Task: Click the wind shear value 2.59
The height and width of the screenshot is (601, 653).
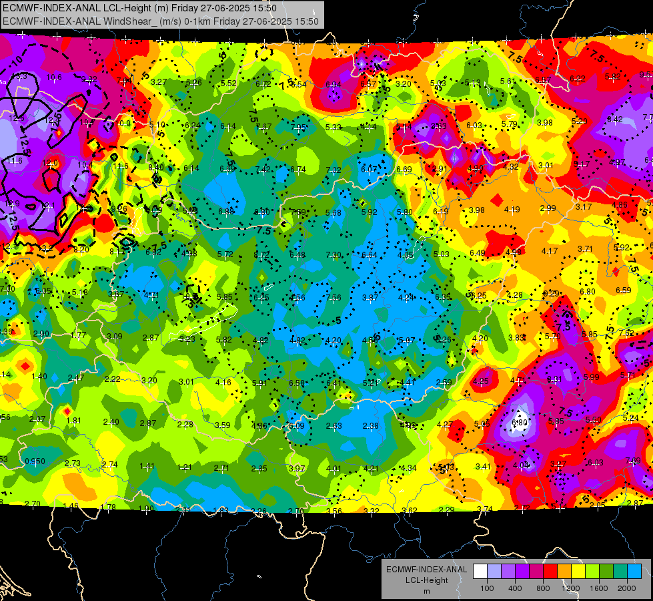Action: (444, 382)
